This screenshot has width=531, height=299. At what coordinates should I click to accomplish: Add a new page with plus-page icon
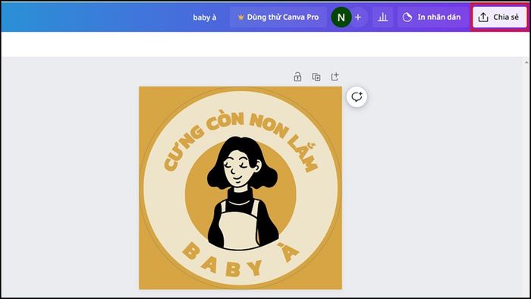coord(335,77)
